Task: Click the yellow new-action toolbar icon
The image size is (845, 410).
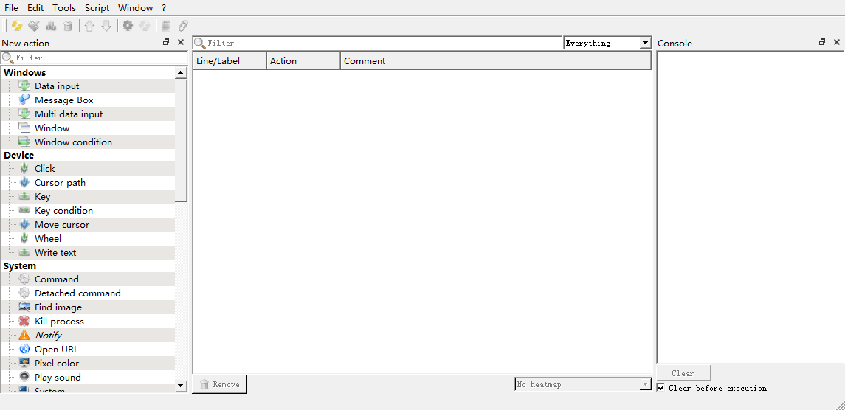Action: [17, 26]
